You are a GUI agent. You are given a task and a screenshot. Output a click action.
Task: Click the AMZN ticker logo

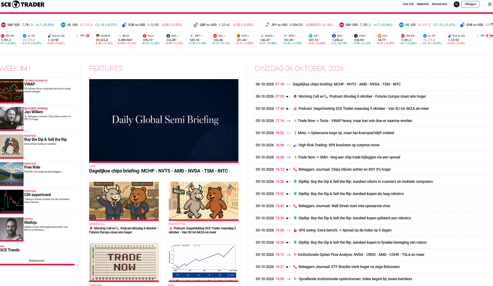tap(238, 36)
